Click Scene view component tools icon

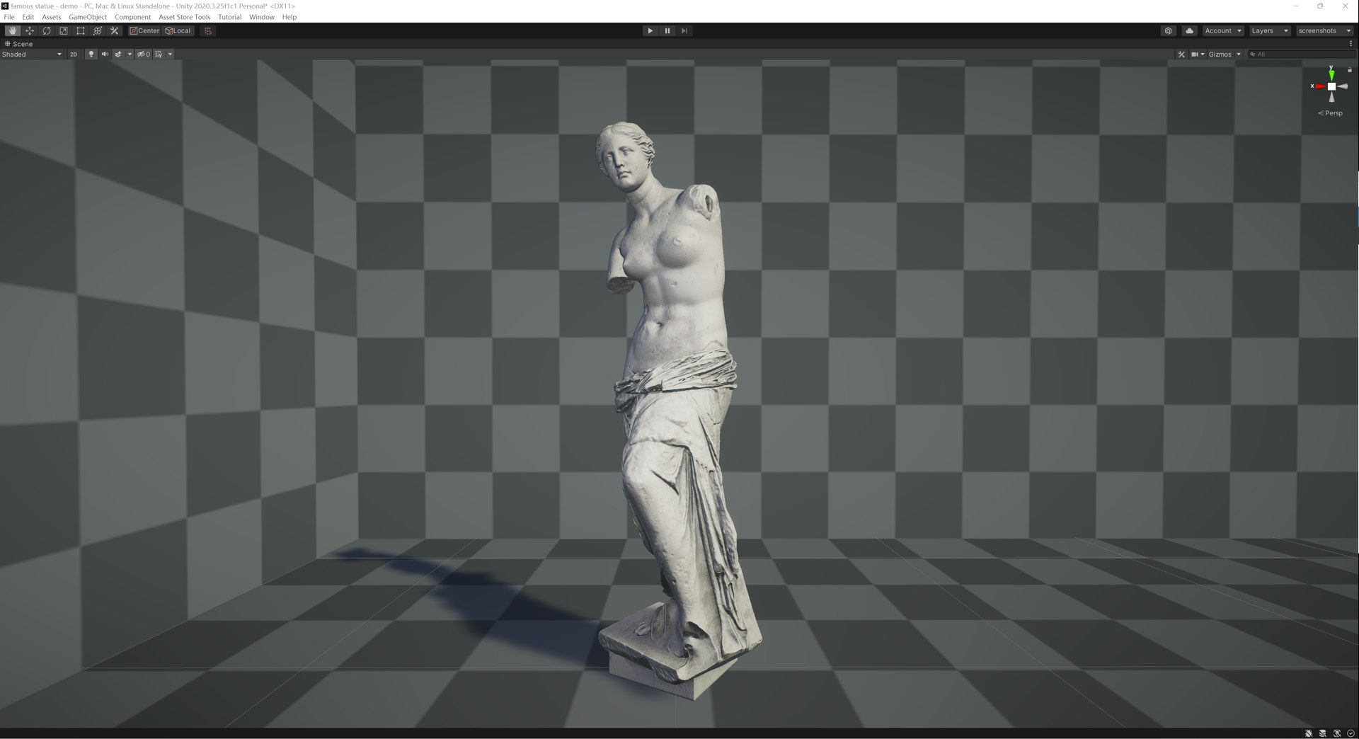(1181, 55)
